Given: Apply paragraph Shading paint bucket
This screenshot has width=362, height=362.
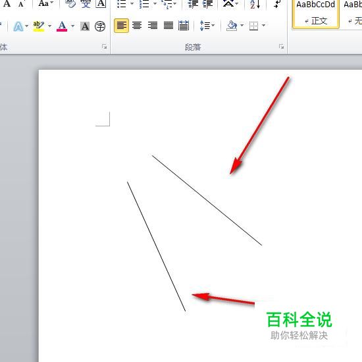Looking at the screenshot, I should coord(232,26).
